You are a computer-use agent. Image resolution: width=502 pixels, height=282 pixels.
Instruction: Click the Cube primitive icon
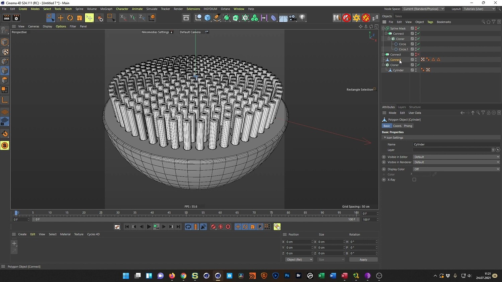point(207,18)
